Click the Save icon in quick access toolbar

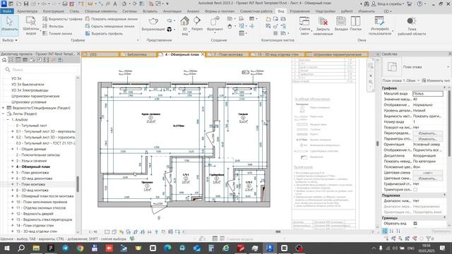click(x=26, y=4)
